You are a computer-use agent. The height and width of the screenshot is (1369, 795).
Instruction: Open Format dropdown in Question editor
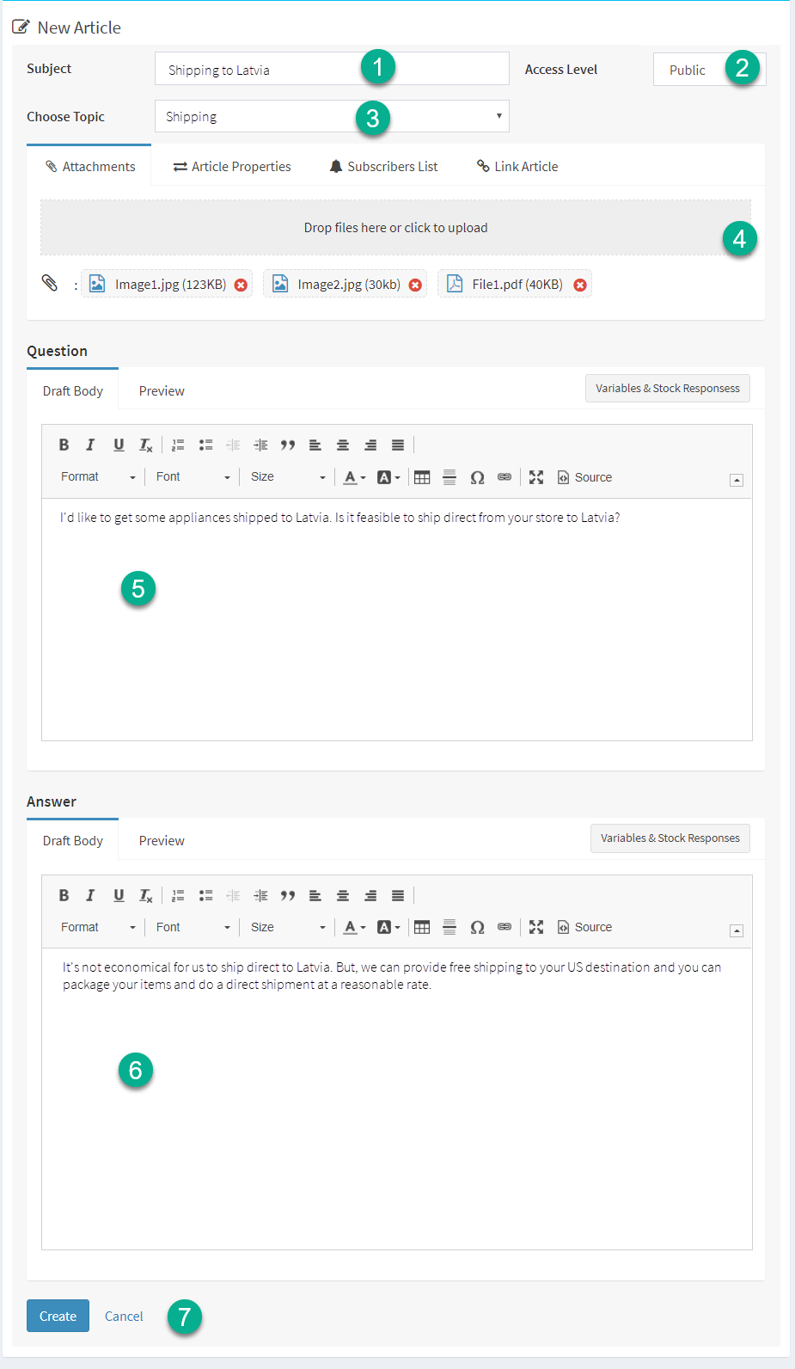point(98,477)
